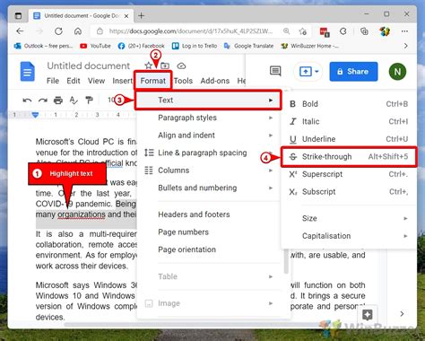Toggle Strike-through in Text submenu

(349, 156)
